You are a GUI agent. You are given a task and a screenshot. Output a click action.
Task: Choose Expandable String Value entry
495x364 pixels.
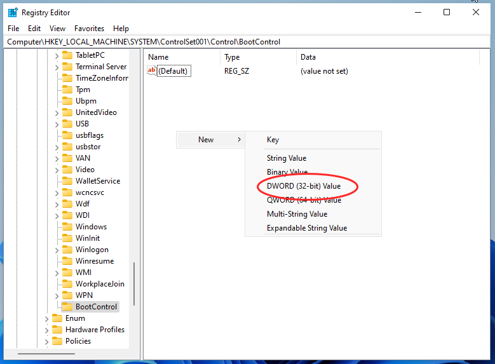[307, 228]
